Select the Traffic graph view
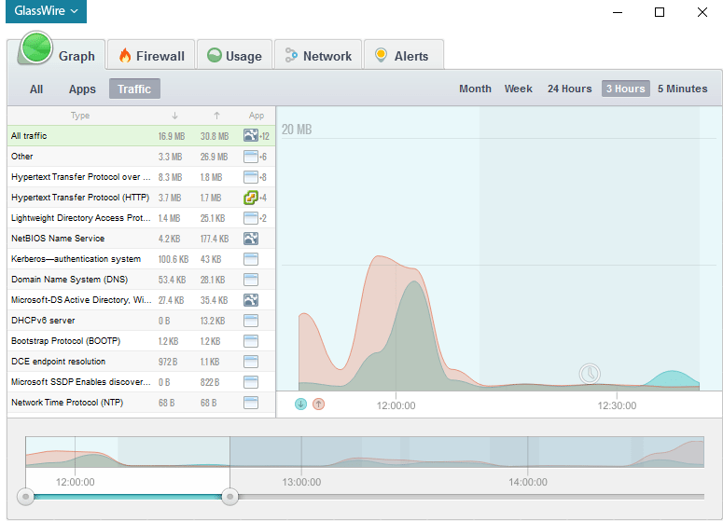The height and width of the screenshot is (521, 723). [134, 89]
